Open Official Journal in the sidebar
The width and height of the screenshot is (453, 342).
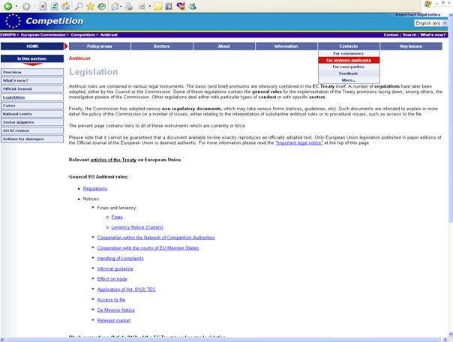32,88
